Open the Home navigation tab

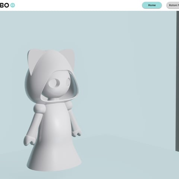[152, 5]
